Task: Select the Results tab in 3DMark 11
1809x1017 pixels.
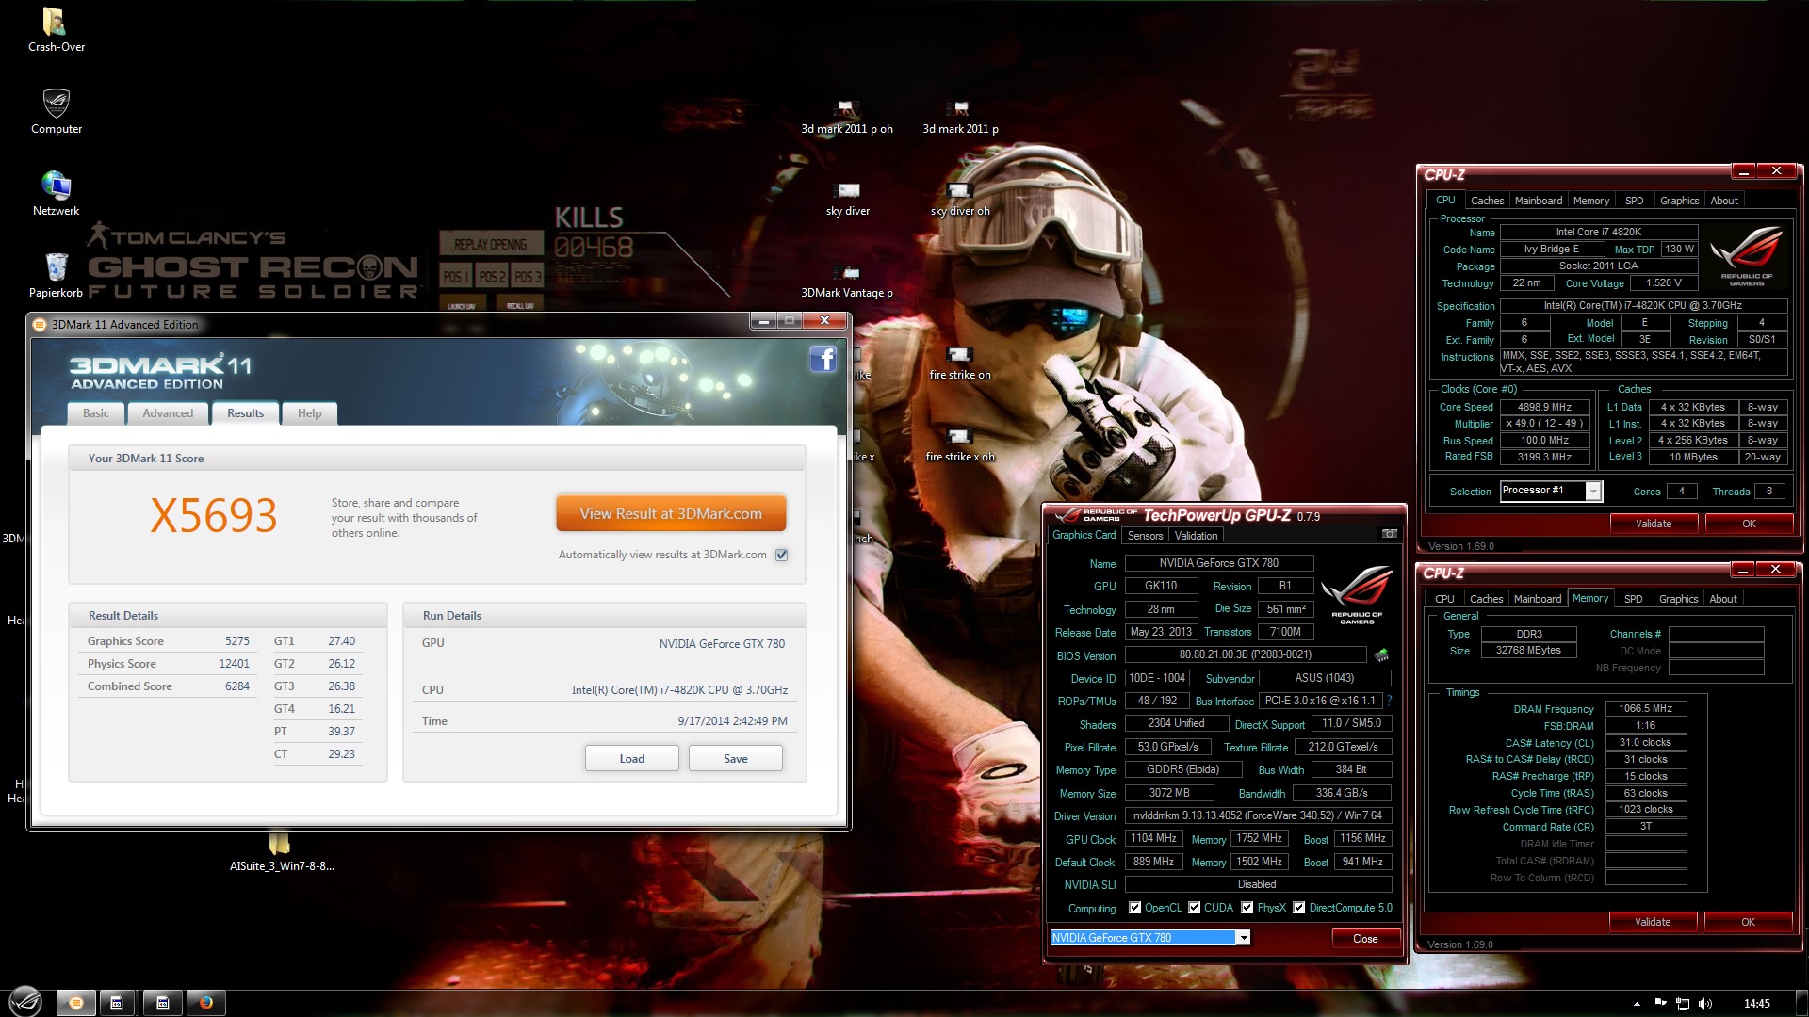Action: tap(245, 413)
